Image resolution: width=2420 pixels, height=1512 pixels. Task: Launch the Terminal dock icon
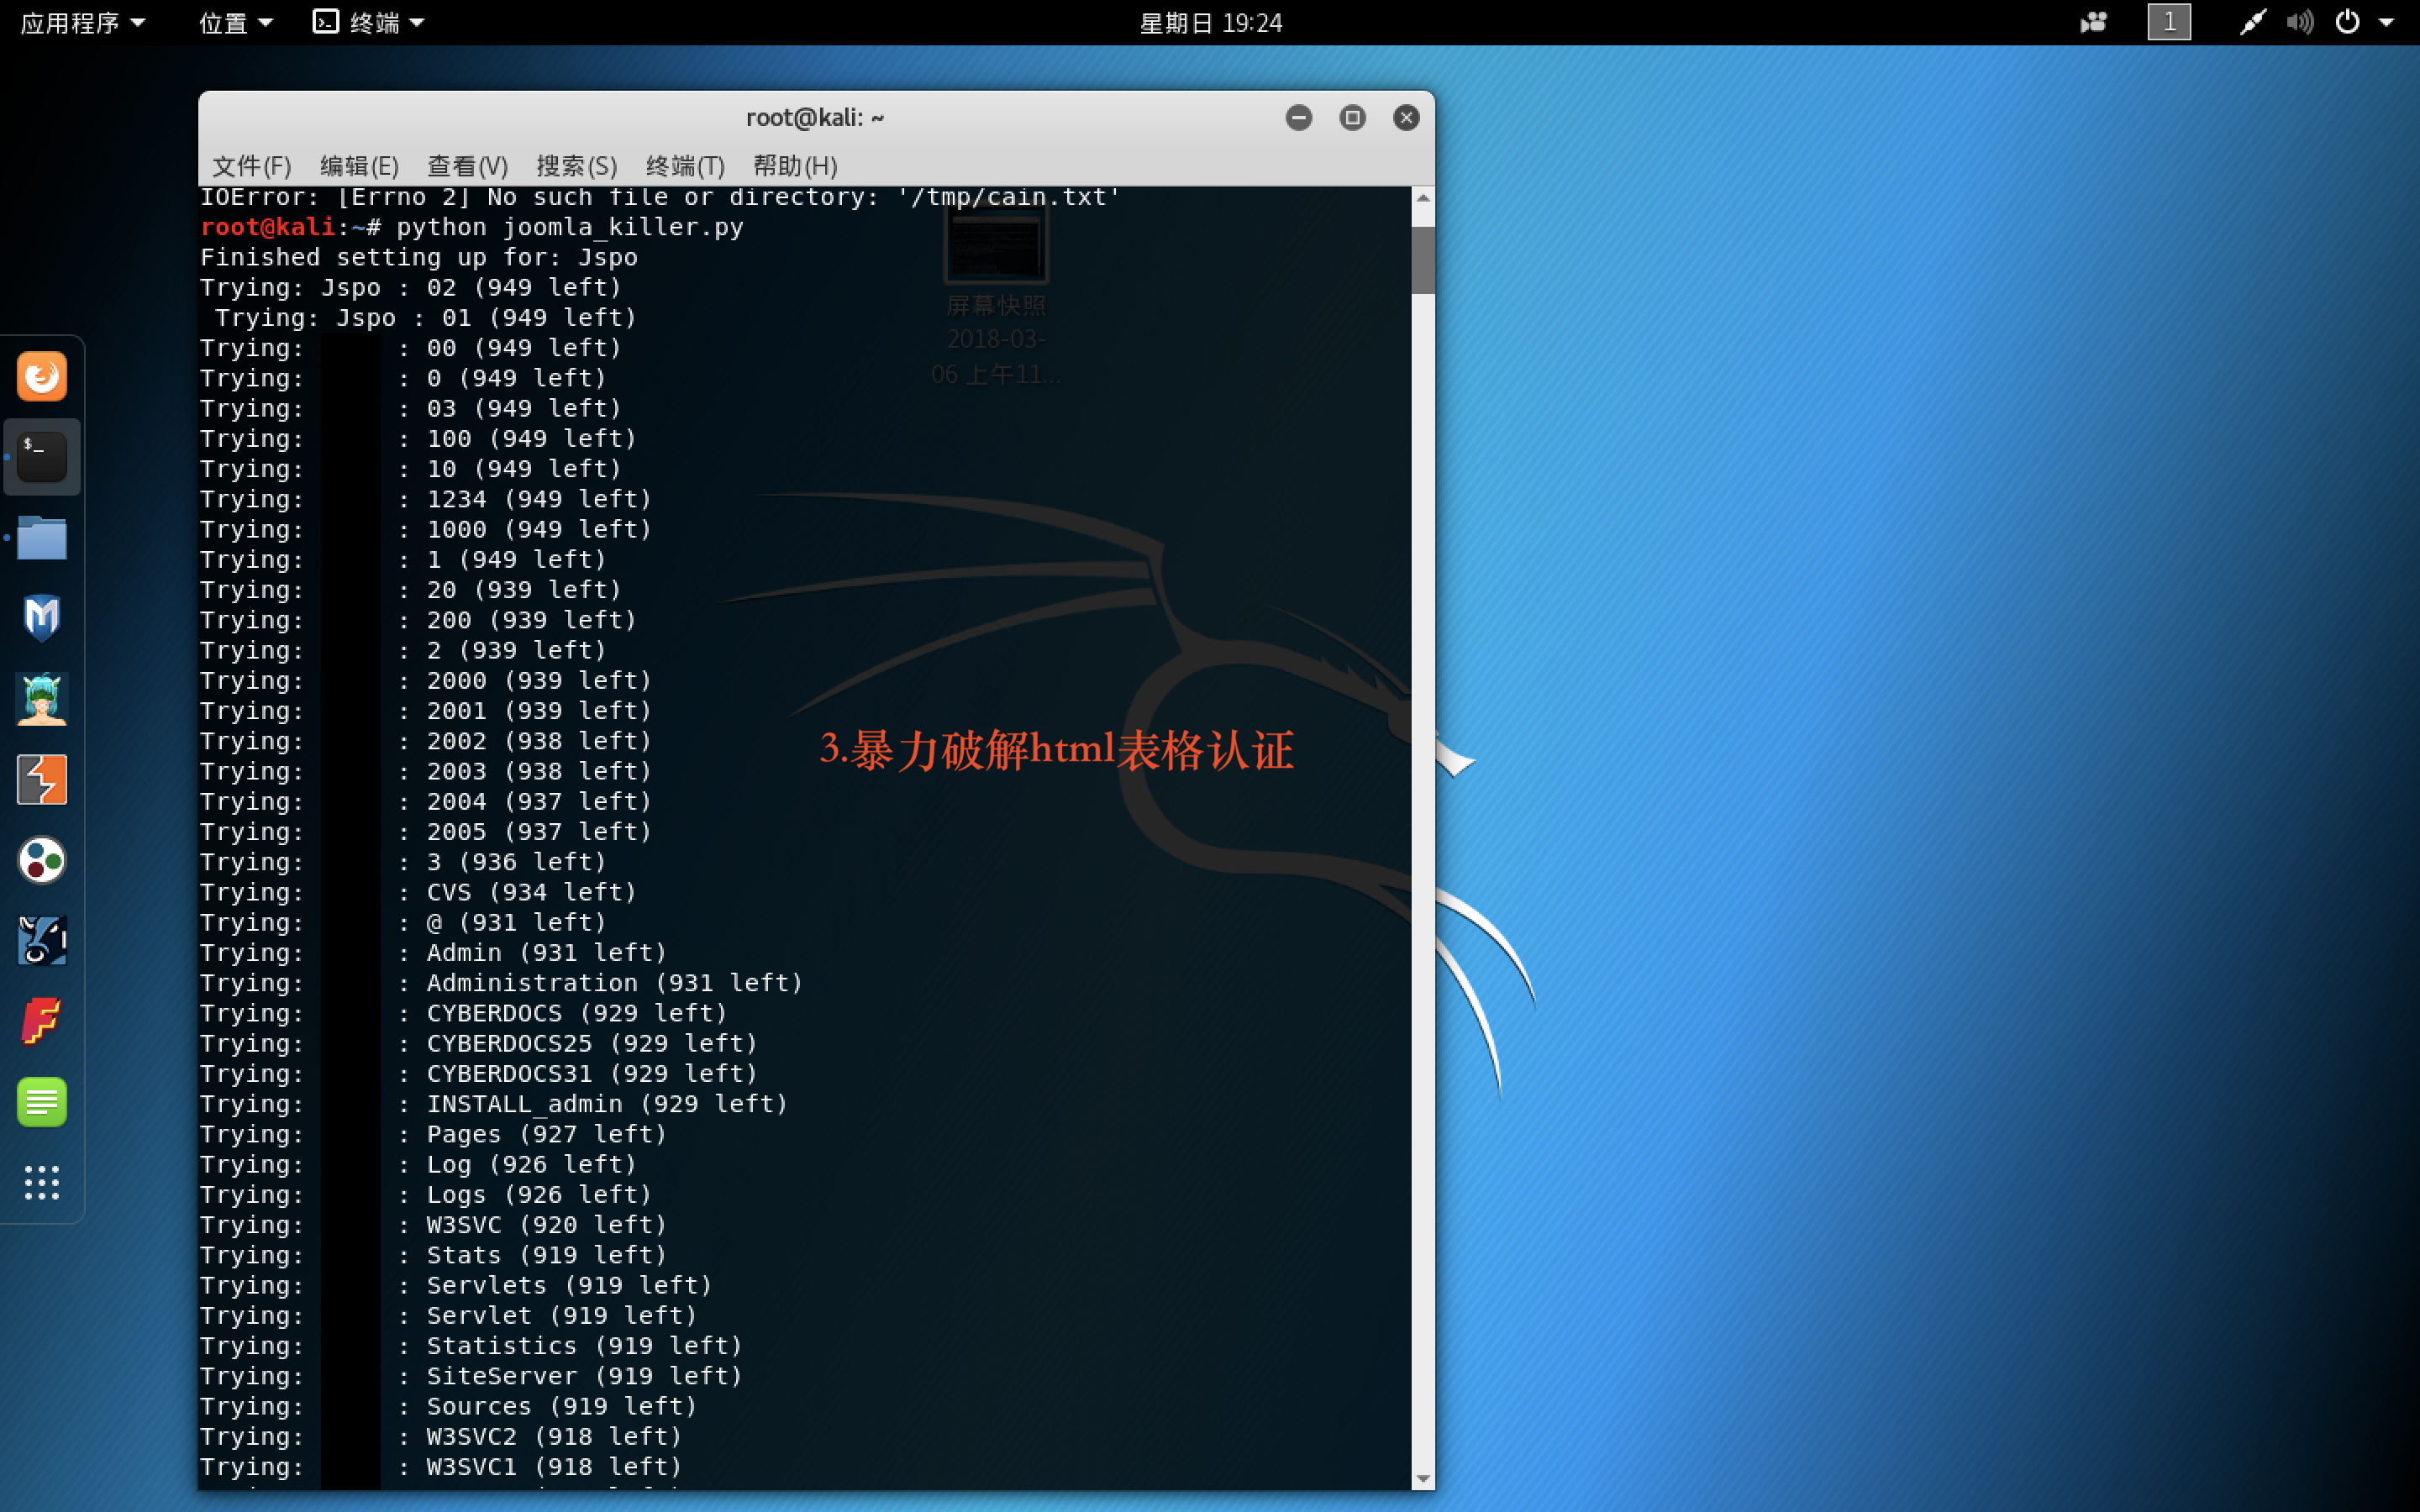click(42, 457)
